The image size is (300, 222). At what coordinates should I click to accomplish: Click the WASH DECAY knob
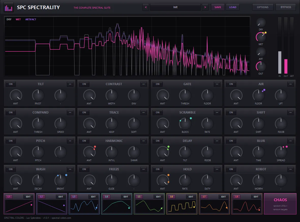point(38,181)
